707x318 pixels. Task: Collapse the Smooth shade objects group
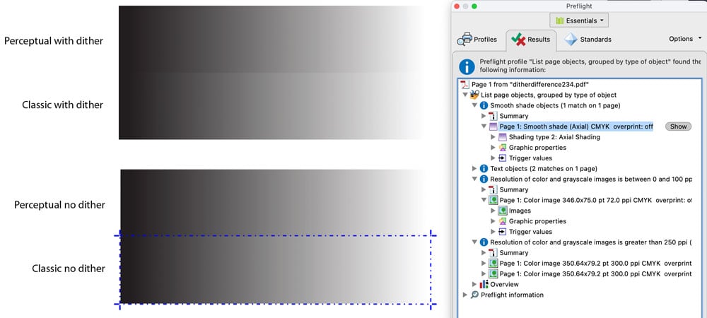tap(474, 105)
